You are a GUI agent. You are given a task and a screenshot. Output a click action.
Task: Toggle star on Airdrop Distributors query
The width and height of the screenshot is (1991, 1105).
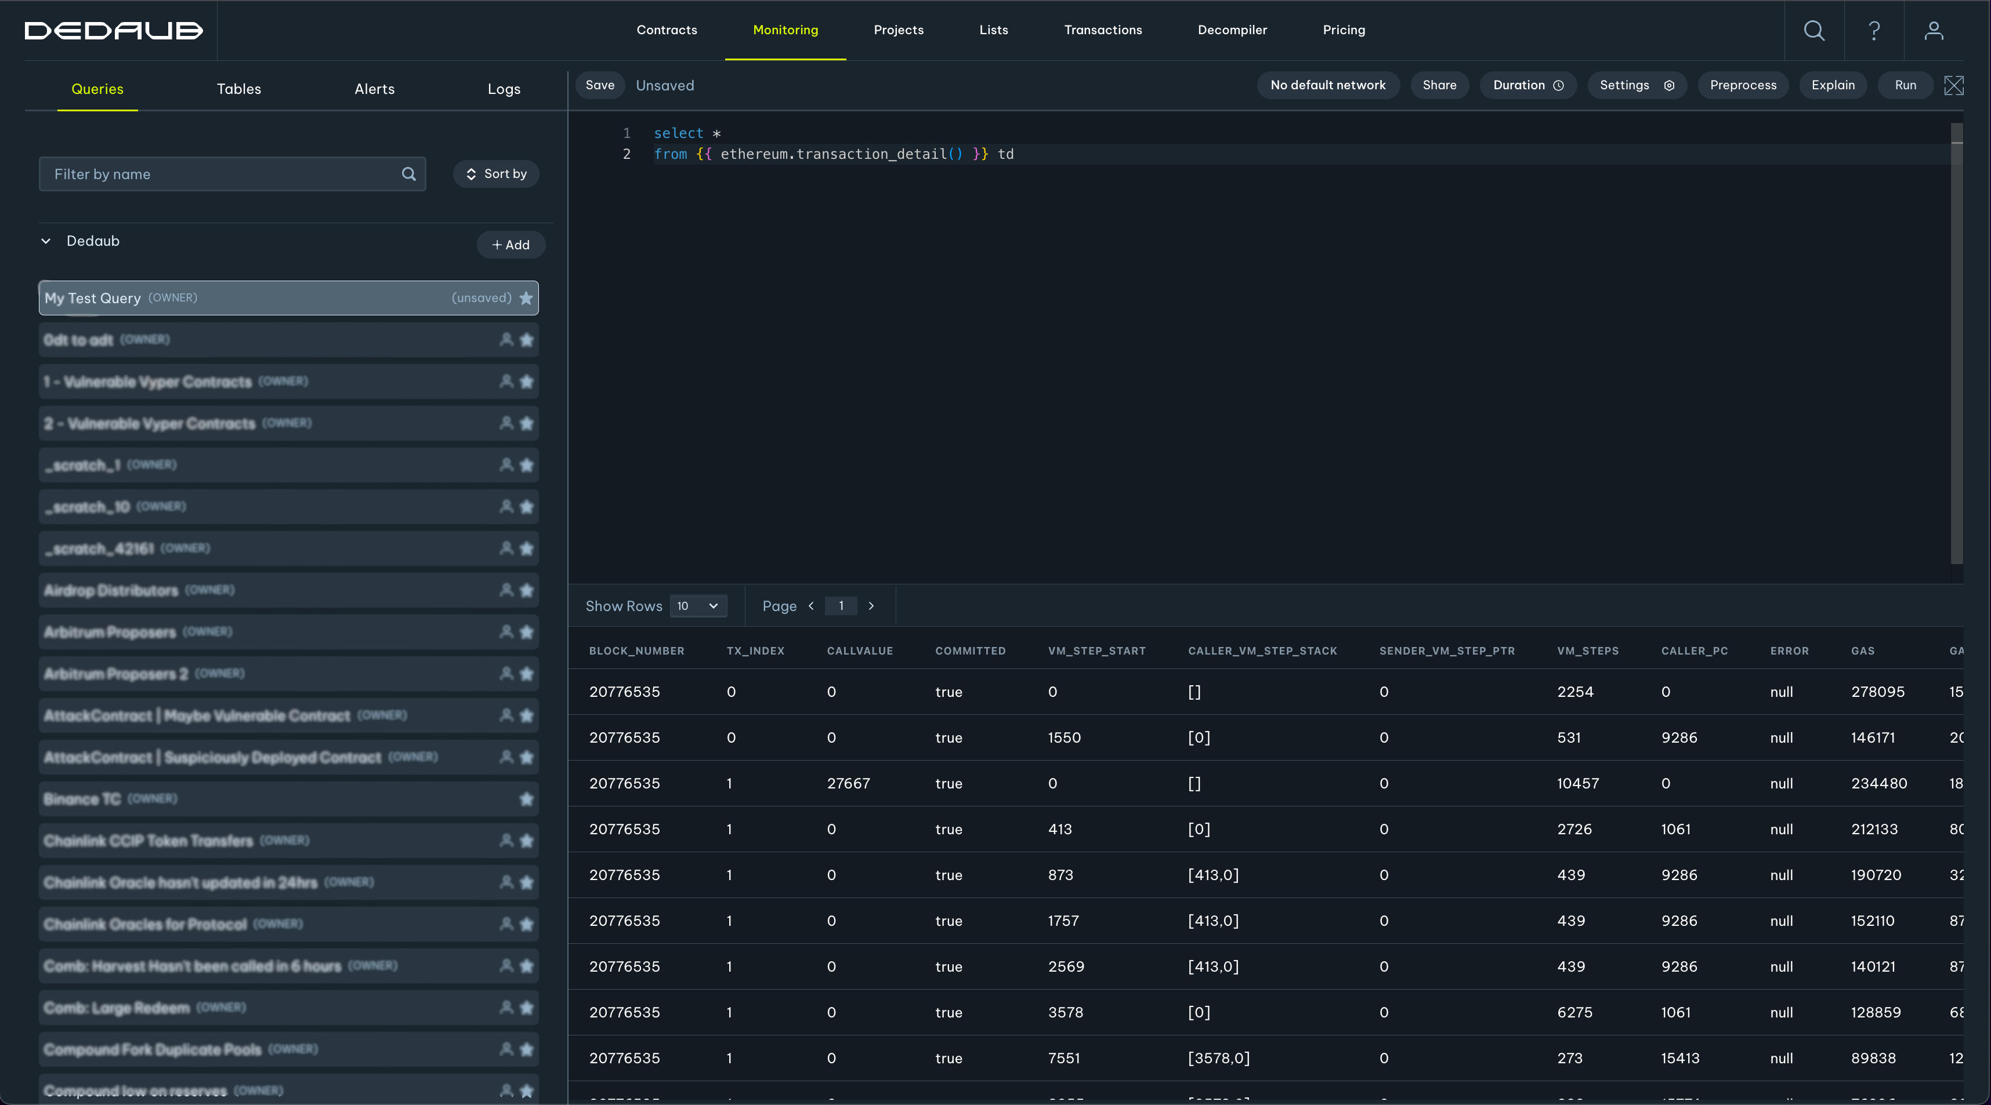point(526,590)
